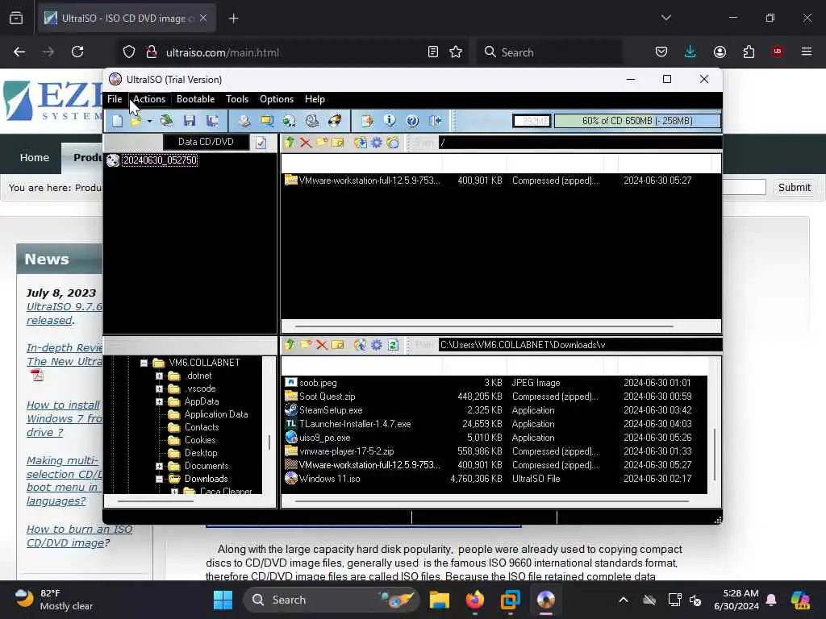Open the Bootable menu
826x619 pixels.
[x=195, y=99]
